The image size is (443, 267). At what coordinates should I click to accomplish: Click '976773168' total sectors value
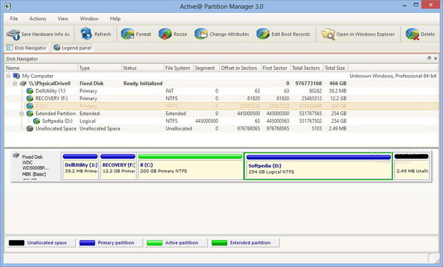308,84
